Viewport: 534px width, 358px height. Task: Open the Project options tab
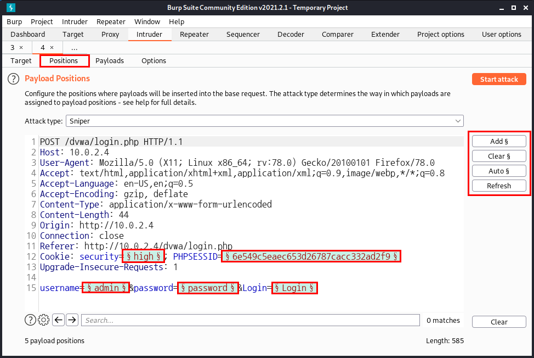pyautogui.click(x=441, y=35)
